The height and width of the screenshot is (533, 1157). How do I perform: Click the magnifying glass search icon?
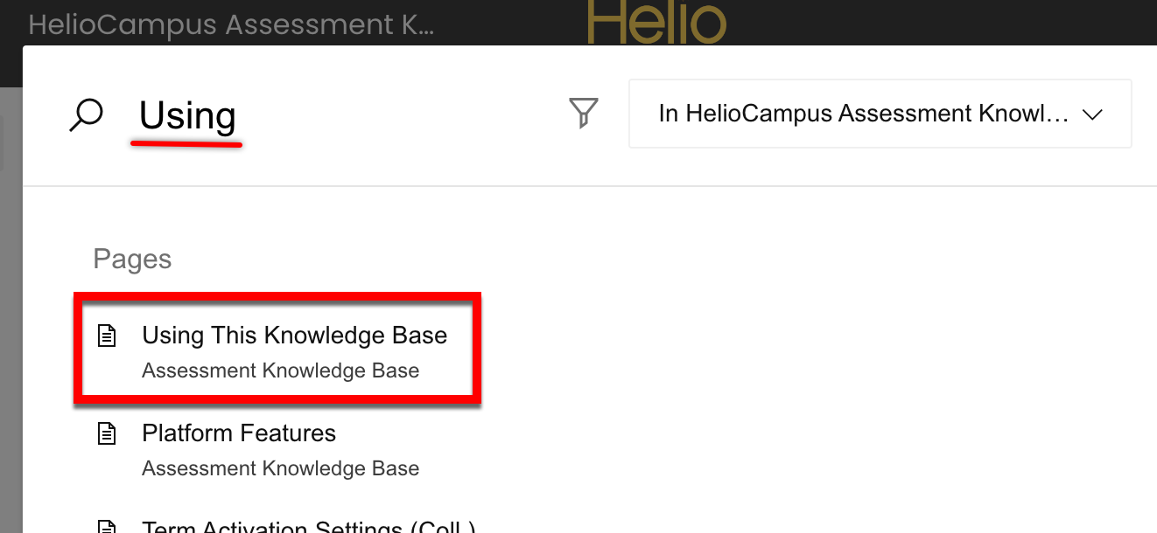[x=86, y=115]
